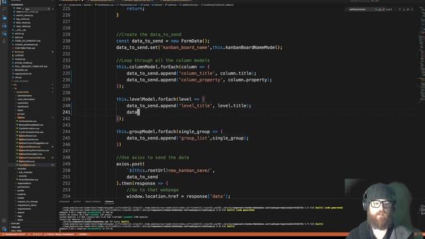Open BlockedNotesModal.vue file
Screen dimensions: 425x239
pos(31,125)
